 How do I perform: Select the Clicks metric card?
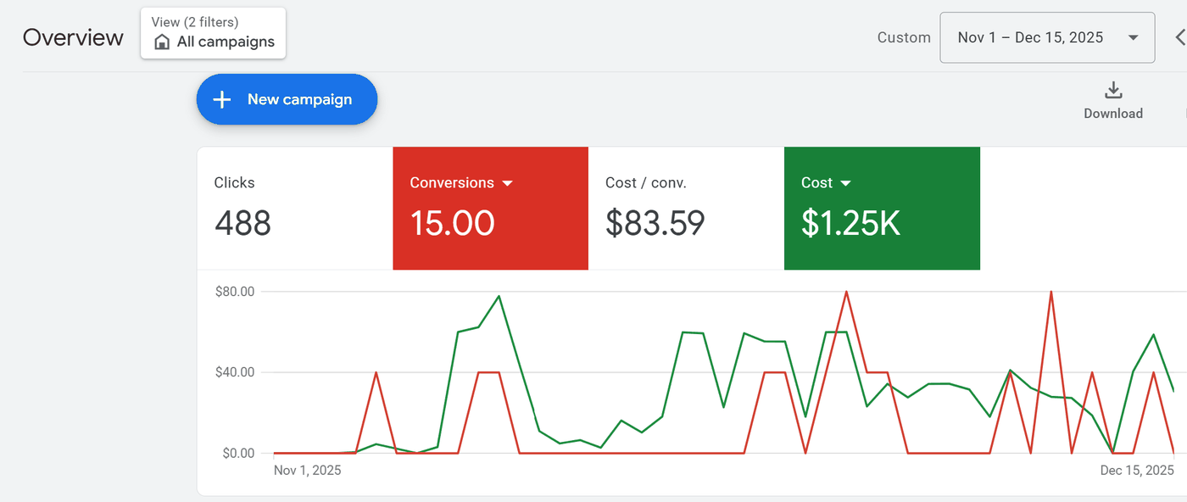click(295, 209)
